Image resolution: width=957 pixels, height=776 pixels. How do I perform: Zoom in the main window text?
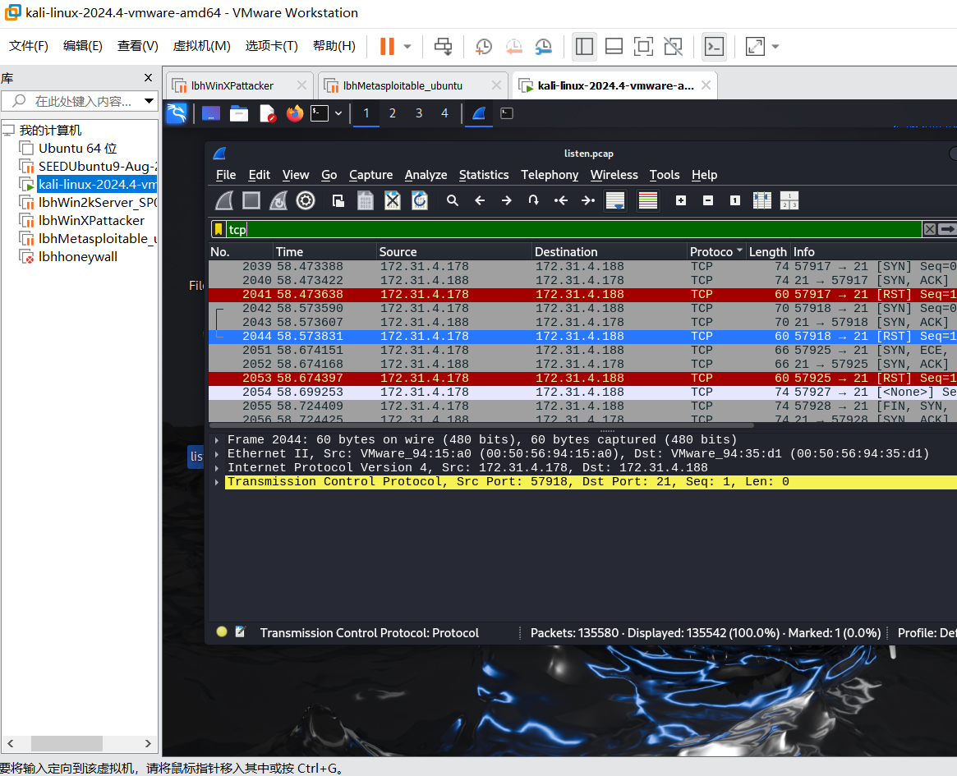pos(681,200)
